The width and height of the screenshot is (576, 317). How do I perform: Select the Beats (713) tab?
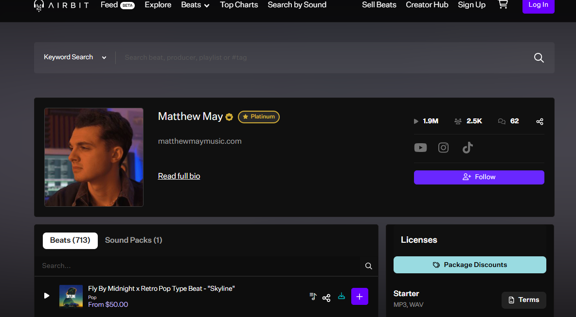point(70,240)
